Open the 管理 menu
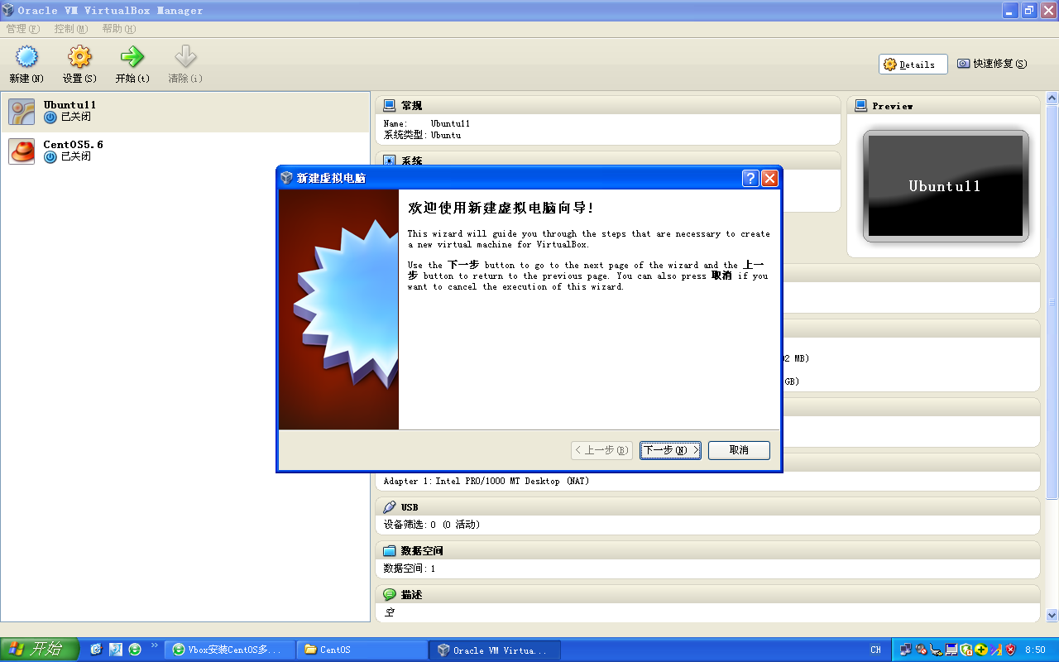 coord(22,29)
